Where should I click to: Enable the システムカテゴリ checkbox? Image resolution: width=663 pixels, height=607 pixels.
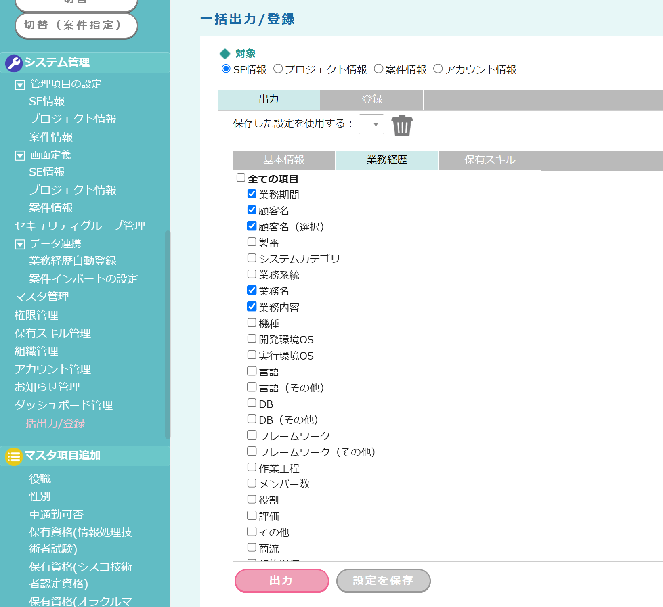252,258
